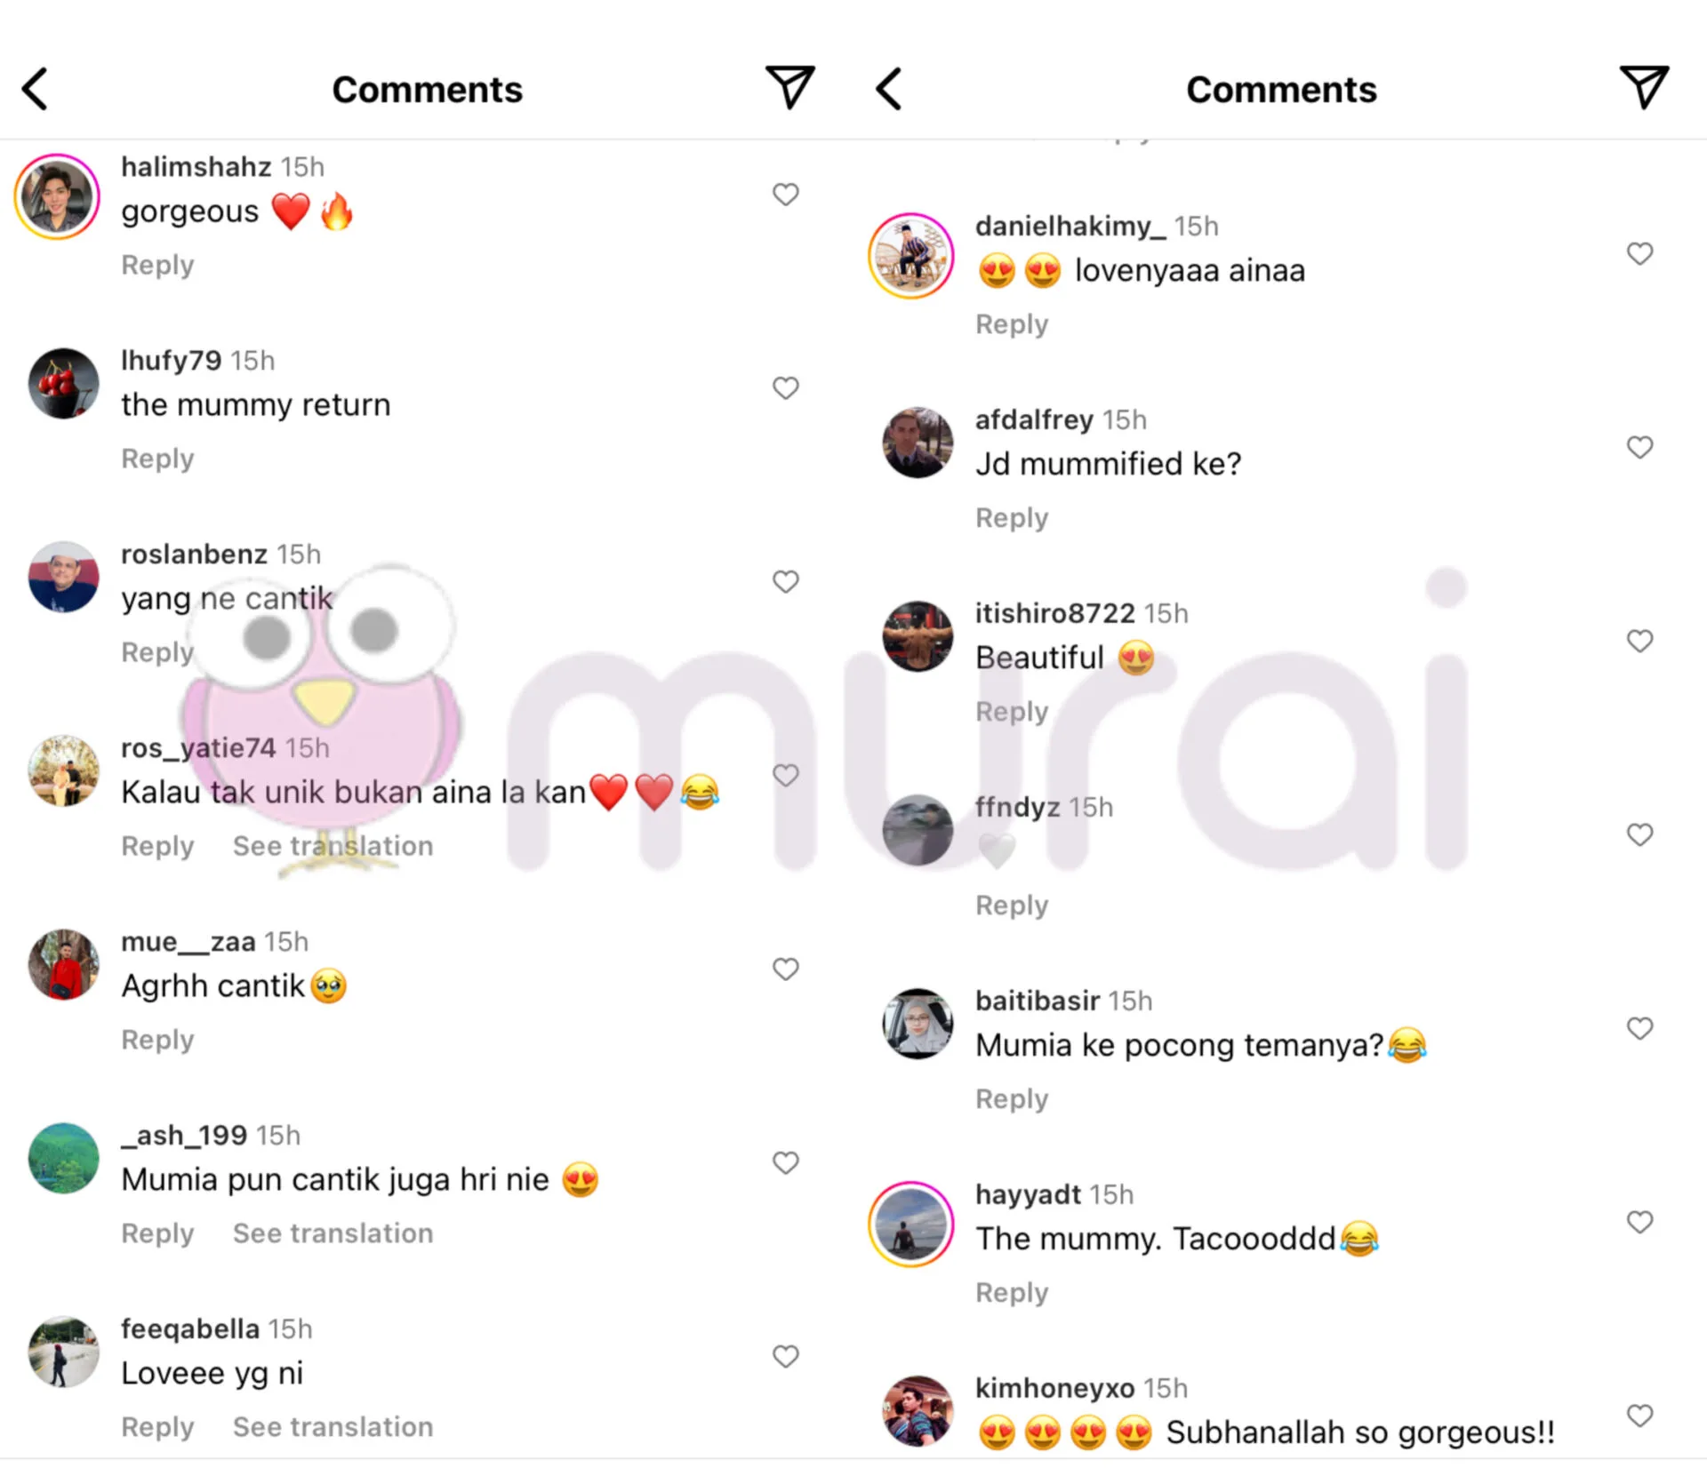
Task: Open itishiro8722's username profile
Action: [1055, 613]
